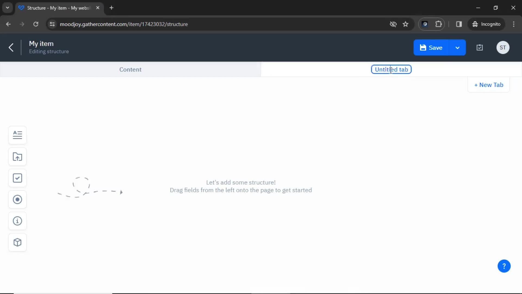Viewport: 522px width, 294px height.
Task: Open the tab search dropdown chevron
Action: pyautogui.click(x=8, y=8)
